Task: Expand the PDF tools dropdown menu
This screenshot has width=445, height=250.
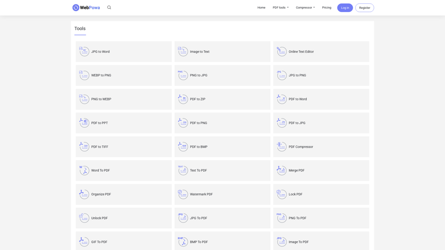Action: click(280, 7)
